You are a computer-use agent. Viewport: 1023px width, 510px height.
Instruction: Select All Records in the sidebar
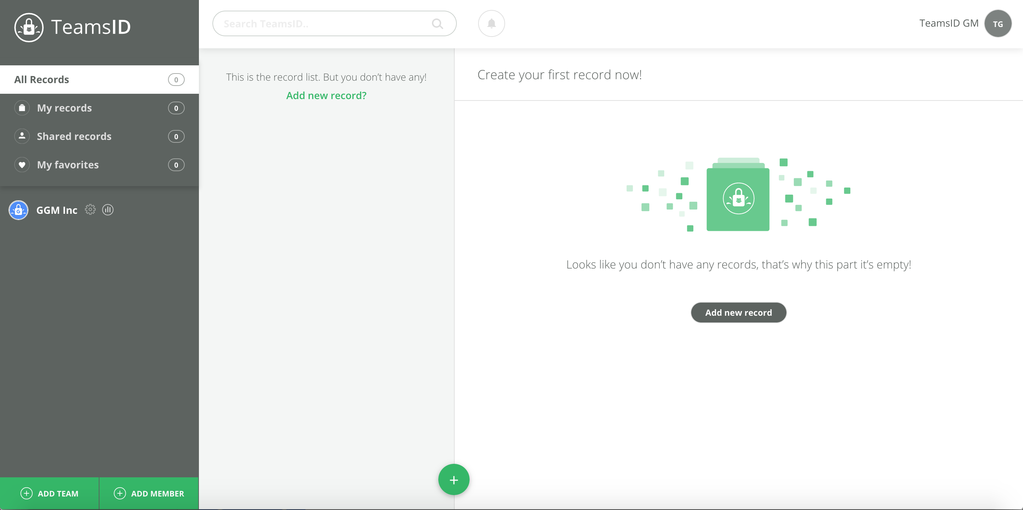[42, 79]
